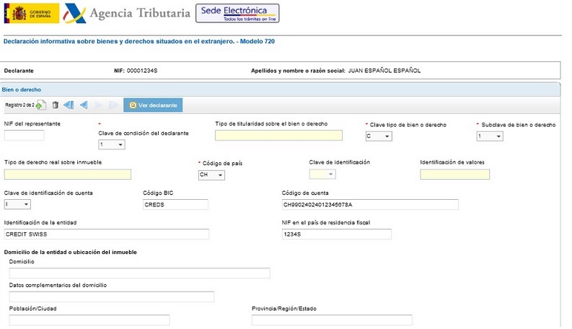Open the Código de país dropdown

coord(212,175)
